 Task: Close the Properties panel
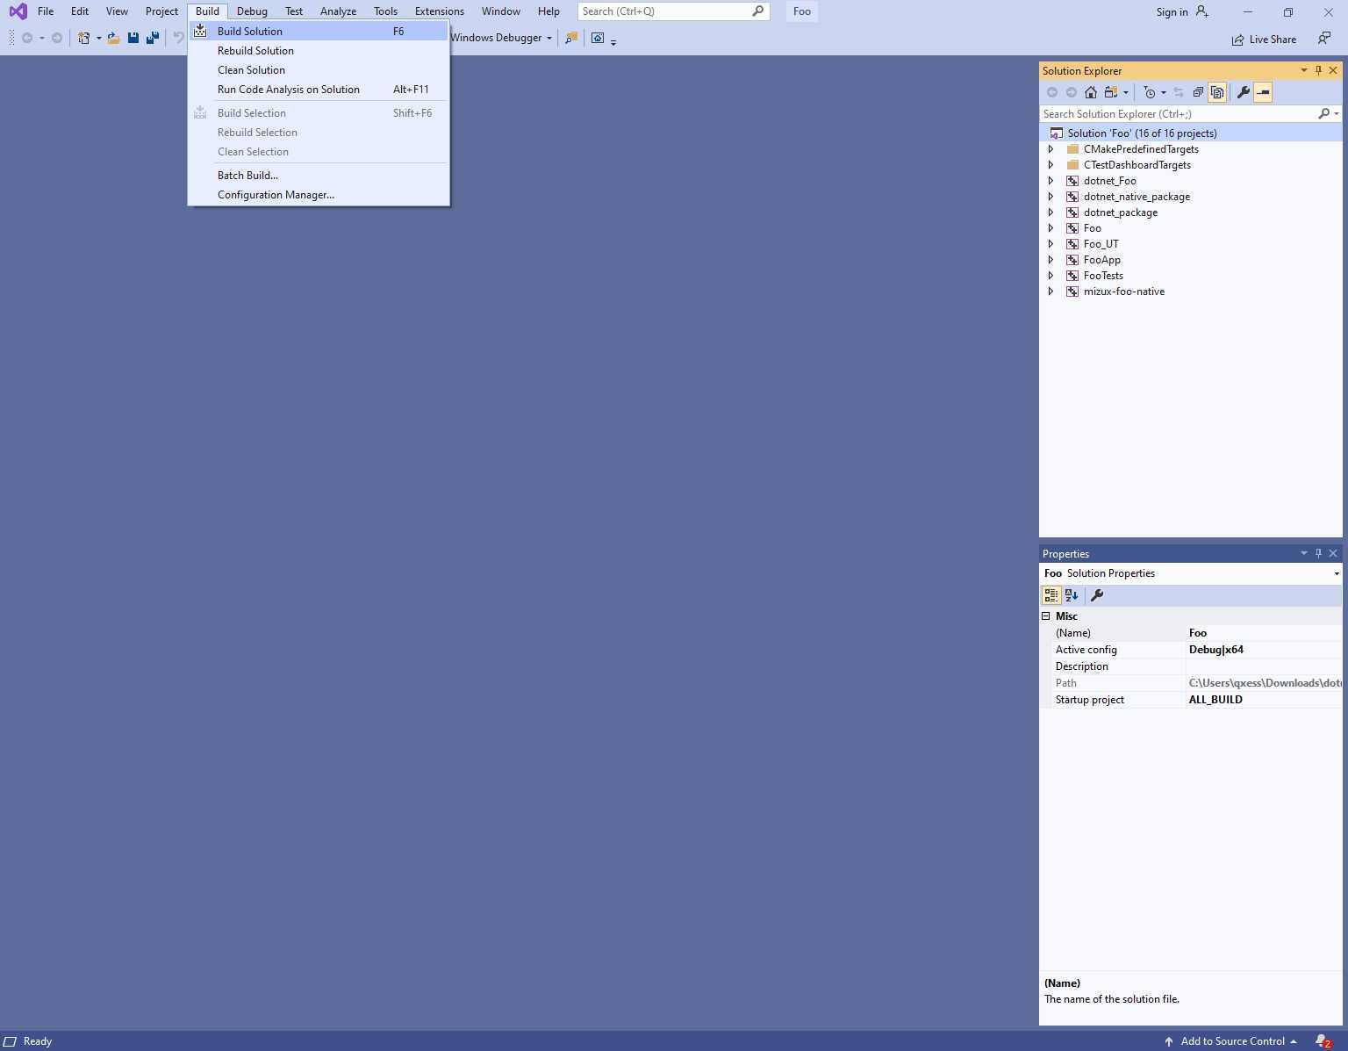(1333, 553)
